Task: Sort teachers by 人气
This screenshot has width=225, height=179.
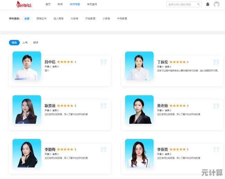Action: tap(25, 43)
